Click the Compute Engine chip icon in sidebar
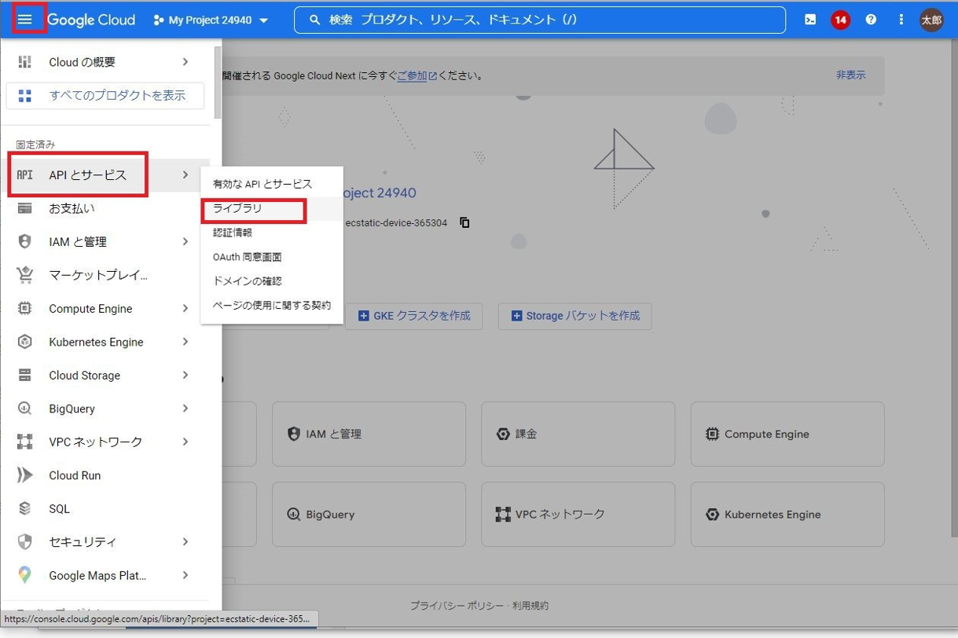Viewport: 958px width, 638px height. (x=25, y=309)
